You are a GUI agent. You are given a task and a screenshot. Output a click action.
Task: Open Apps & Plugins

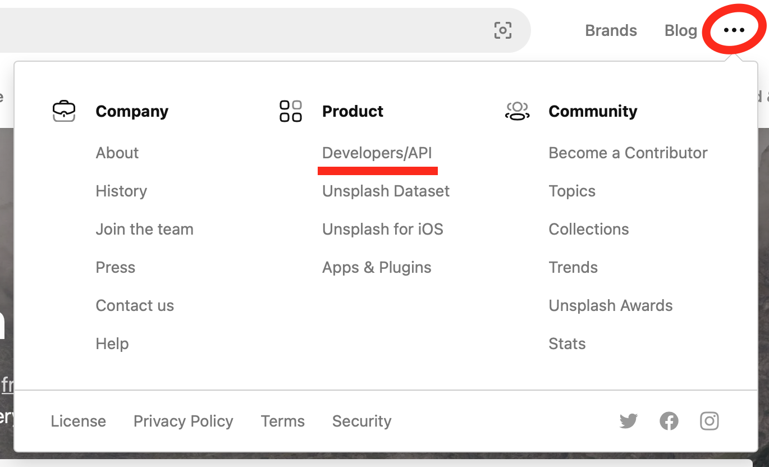pos(377,267)
